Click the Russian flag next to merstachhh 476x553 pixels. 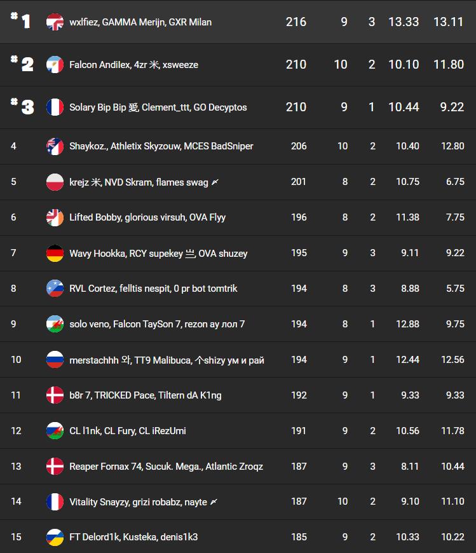[55, 360]
